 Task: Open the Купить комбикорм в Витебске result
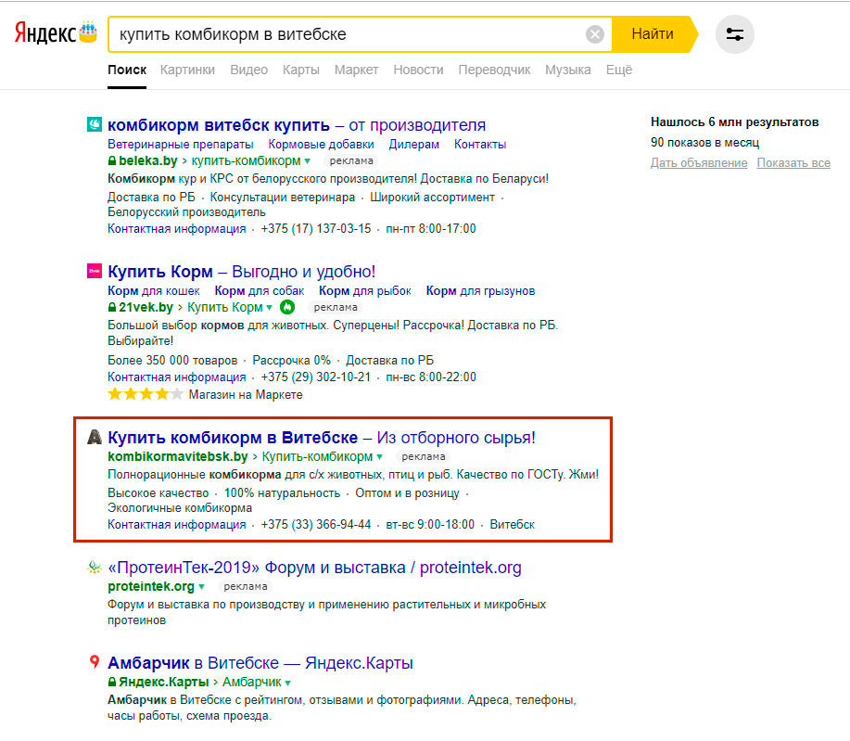[232, 437]
